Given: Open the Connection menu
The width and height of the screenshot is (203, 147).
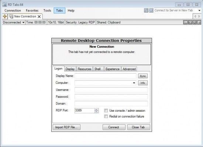Looking at the screenshot, I should coord(13,10).
